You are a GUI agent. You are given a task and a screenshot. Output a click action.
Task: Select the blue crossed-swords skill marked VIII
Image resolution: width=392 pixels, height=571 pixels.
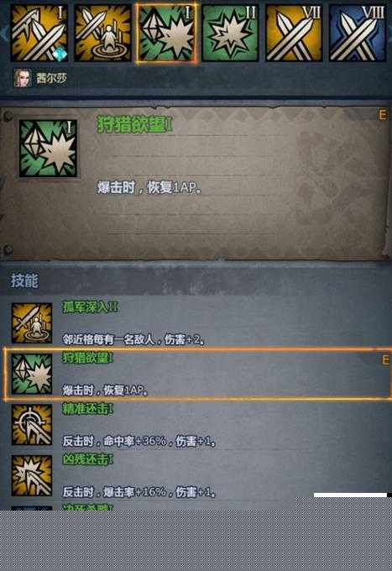358,33
